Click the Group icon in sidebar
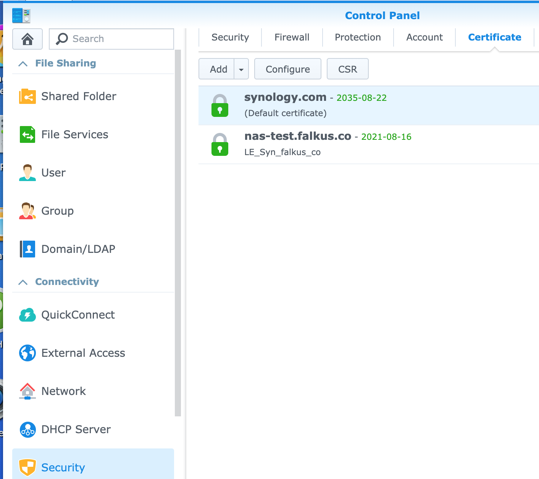539x479 pixels. click(x=27, y=210)
